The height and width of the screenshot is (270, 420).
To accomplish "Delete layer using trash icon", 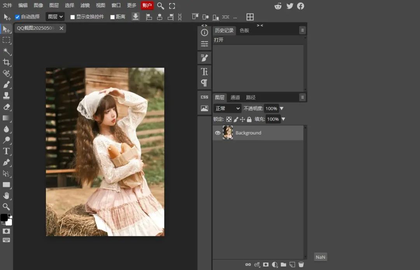I will 301,265.
